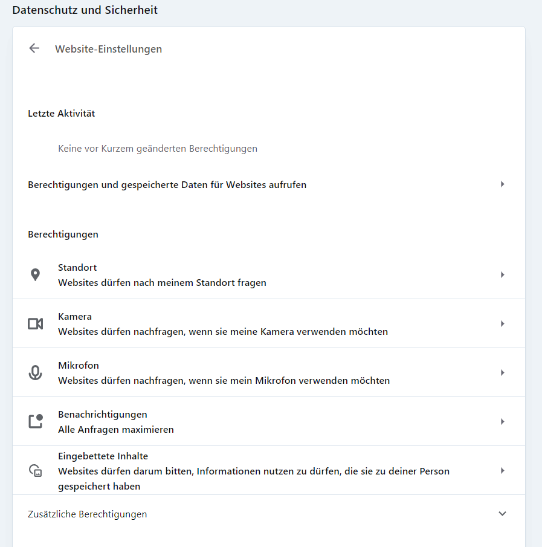This screenshot has width=542, height=547.
Task: Click the Eingebettete Inhalte description text
Action: 254,479
